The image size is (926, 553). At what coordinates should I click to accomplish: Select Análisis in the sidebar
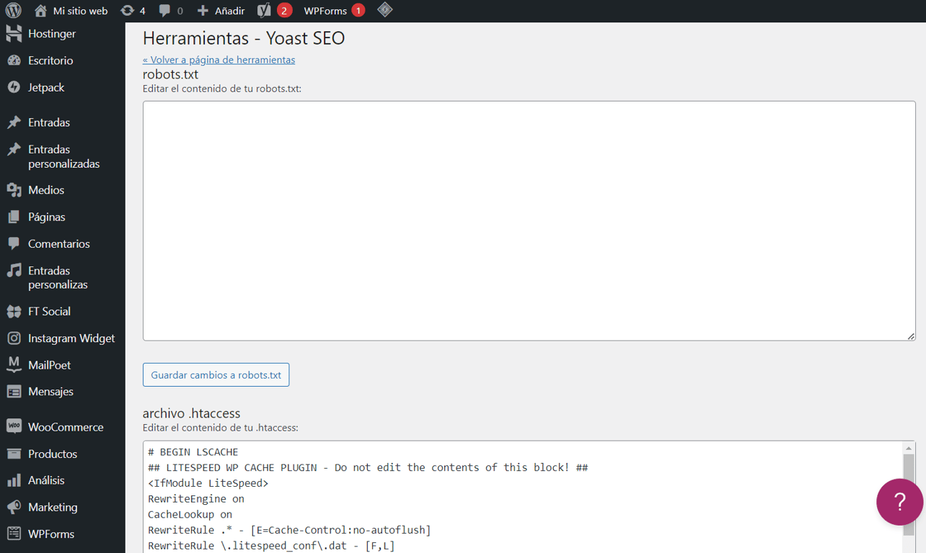[44, 480]
